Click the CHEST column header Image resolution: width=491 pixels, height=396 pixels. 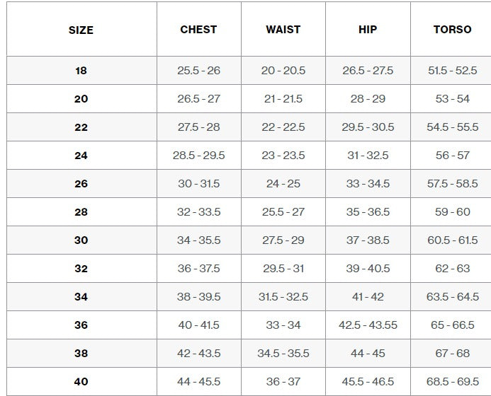point(198,30)
